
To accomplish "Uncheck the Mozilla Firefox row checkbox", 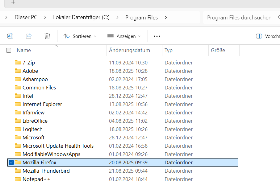I will [11, 162].
